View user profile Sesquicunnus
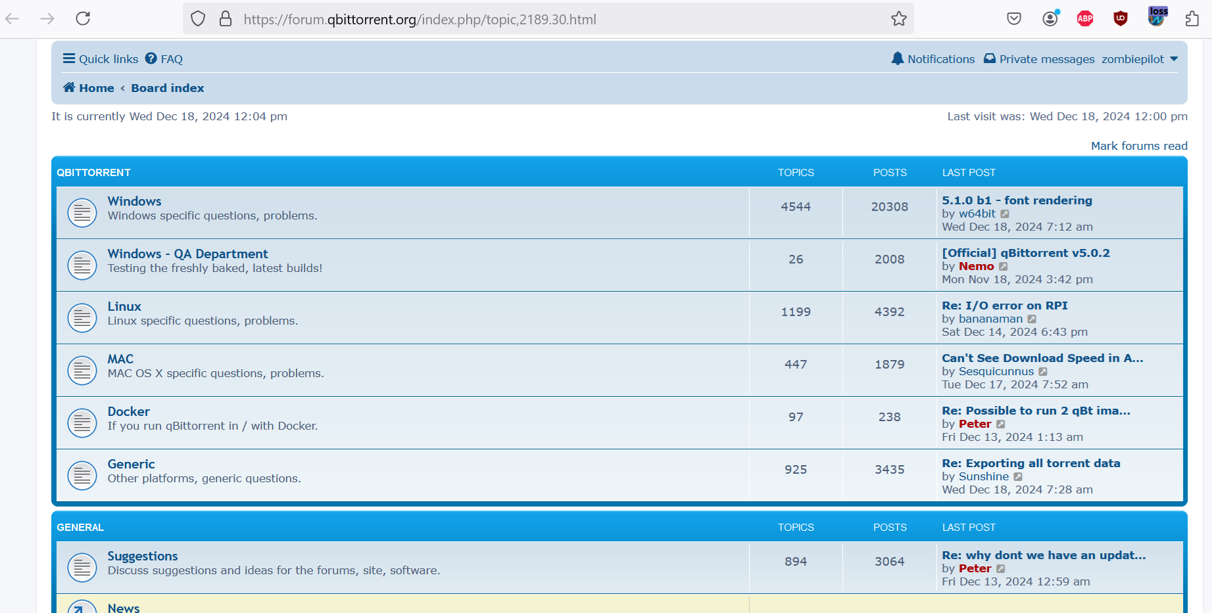 click(x=996, y=371)
